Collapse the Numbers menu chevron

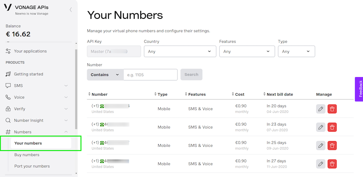(66, 132)
